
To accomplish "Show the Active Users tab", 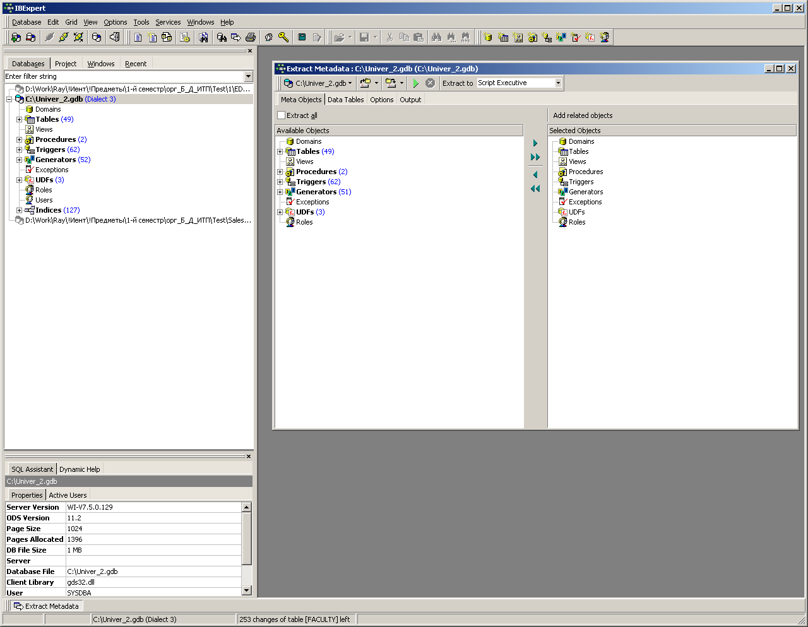I will (68, 495).
